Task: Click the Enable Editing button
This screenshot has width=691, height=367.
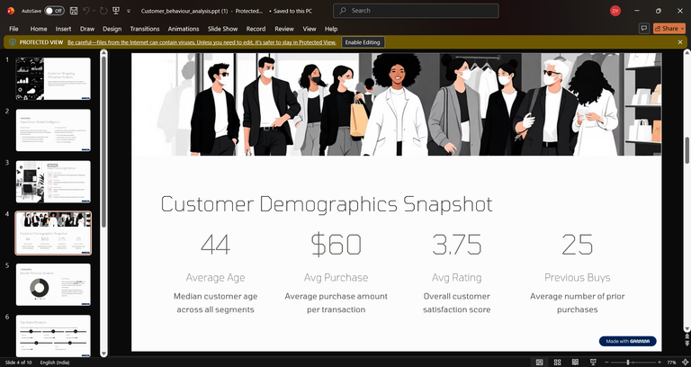Action: pos(363,42)
